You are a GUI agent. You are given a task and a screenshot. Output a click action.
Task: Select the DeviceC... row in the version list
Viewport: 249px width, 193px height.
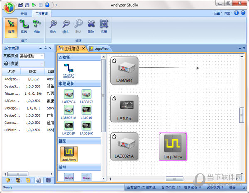29,115
